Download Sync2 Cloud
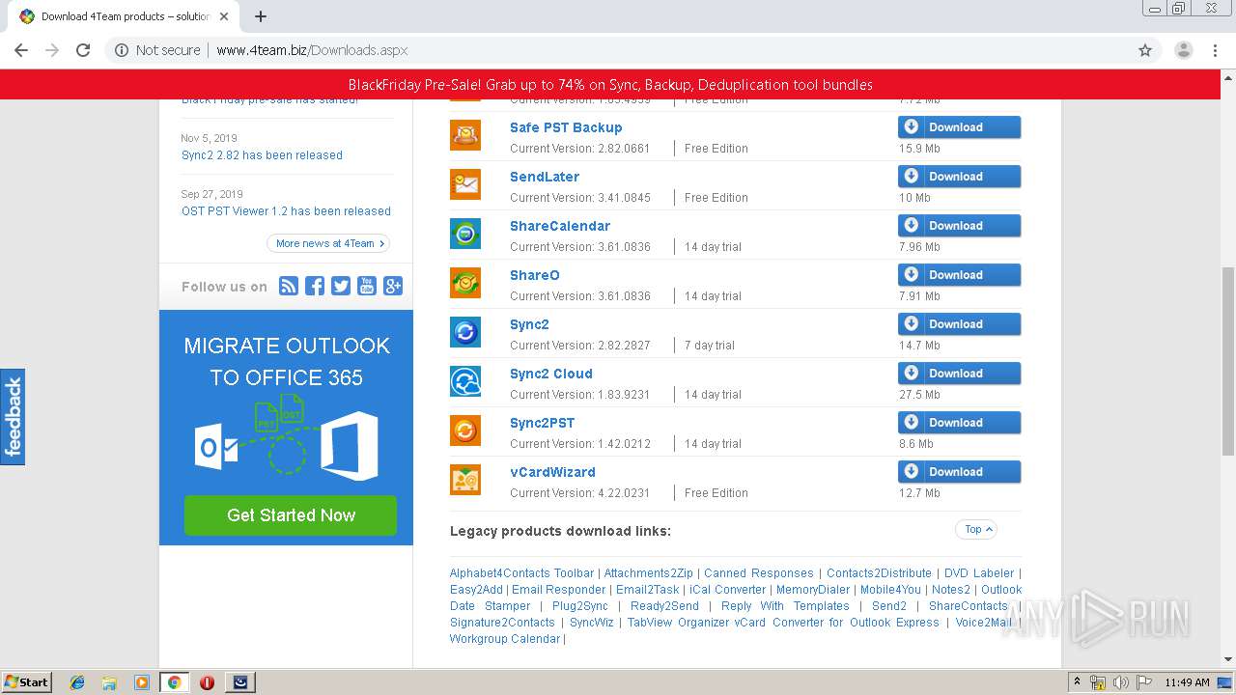 point(959,374)
